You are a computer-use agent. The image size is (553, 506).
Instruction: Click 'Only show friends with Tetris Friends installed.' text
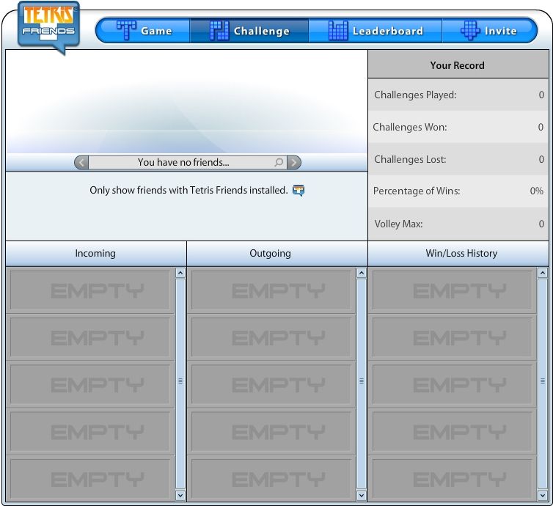(x=188, y=191)
